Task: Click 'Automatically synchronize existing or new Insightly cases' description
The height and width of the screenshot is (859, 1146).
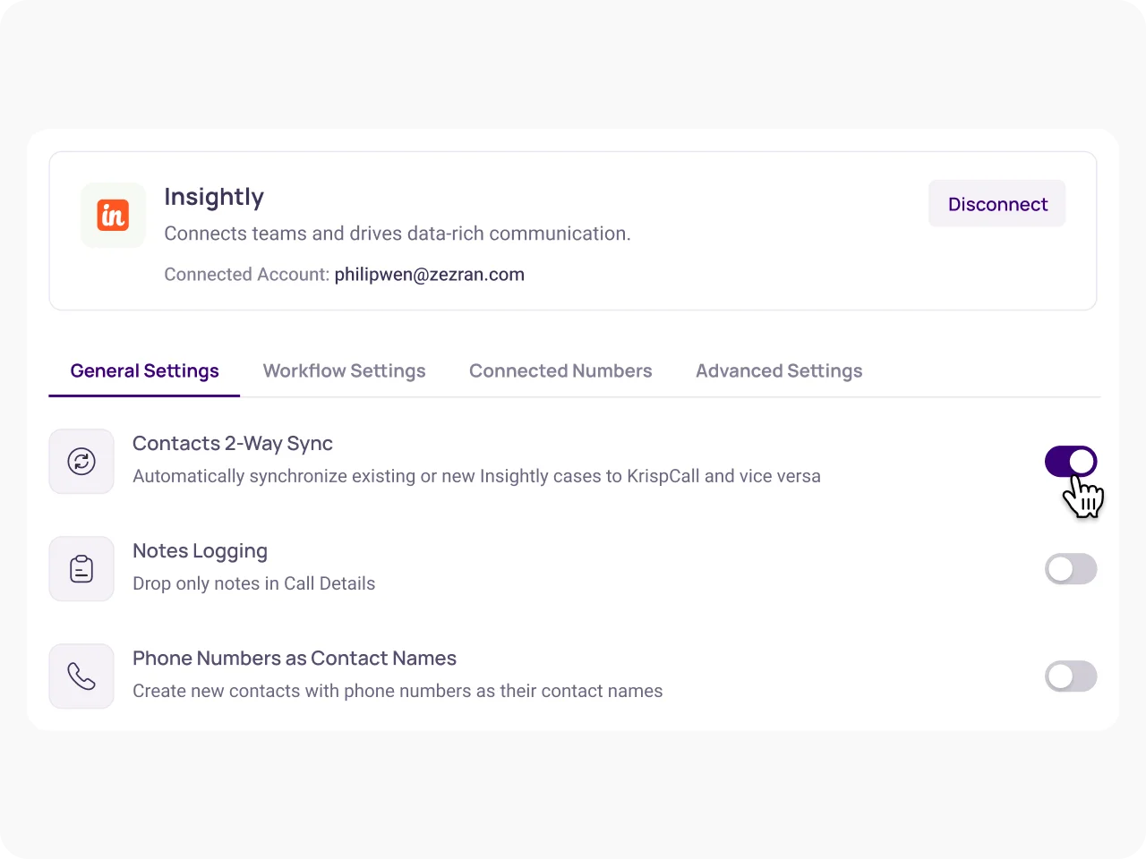Action: click(x=476, y=476)
